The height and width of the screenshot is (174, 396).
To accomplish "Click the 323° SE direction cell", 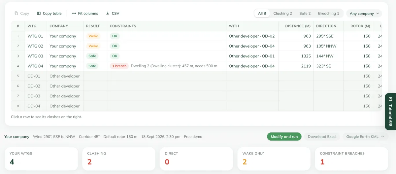I will coord(328,66).
